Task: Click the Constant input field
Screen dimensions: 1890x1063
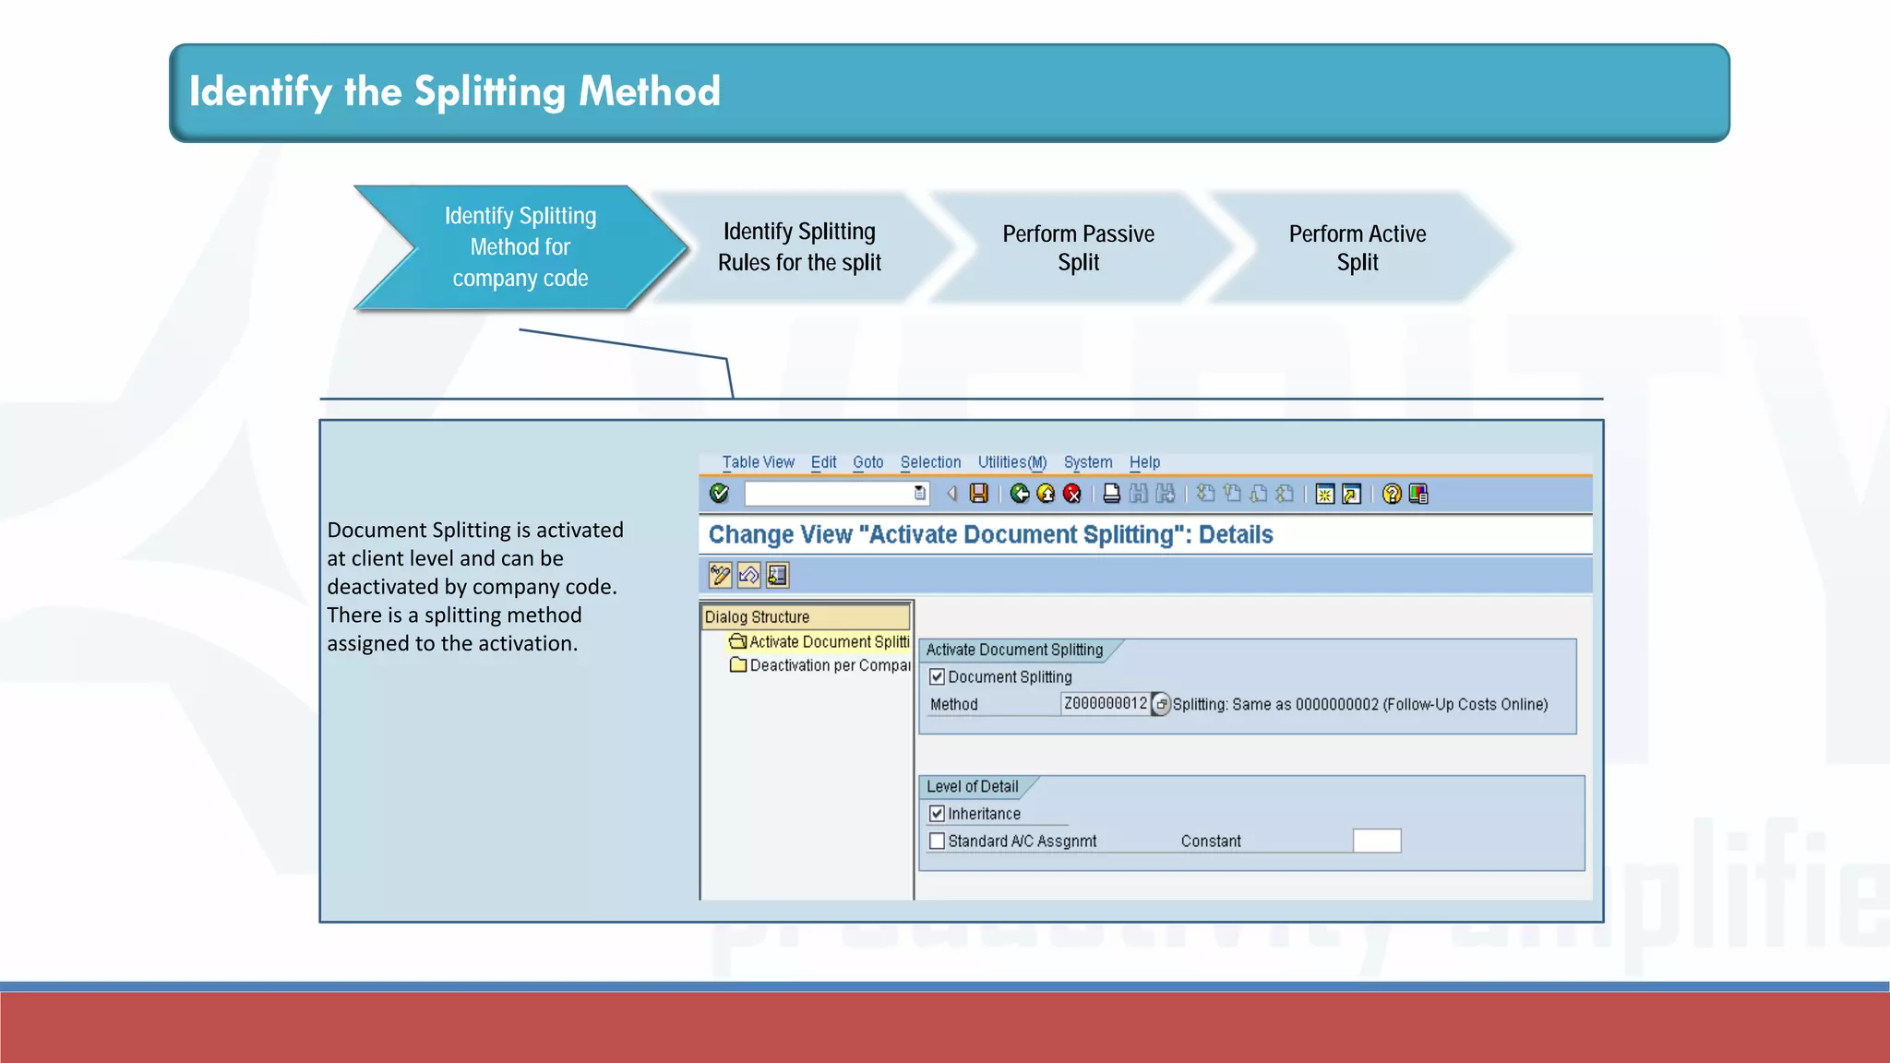Action: click(1377, 841)
